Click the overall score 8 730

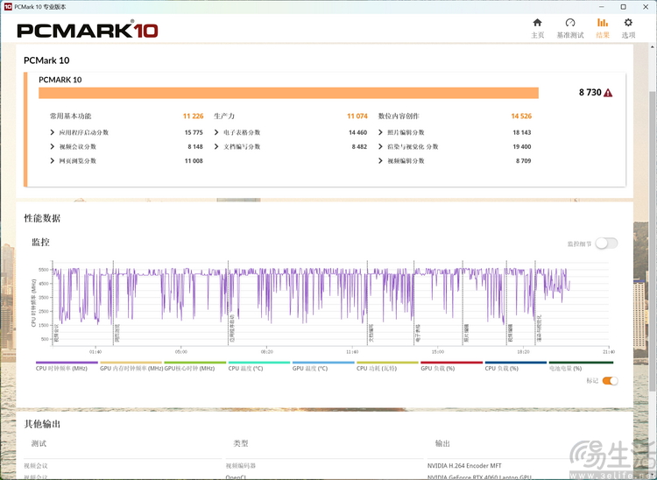(590, 93)
